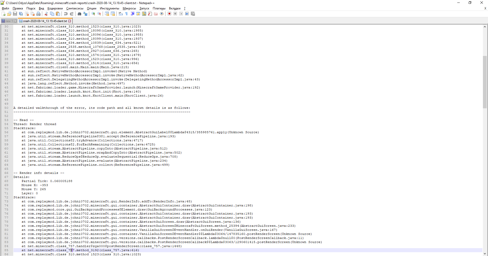This screenshot has width=488, height=256.
Task: Undo the last action from the toolbar
Action: click(66, 14)
